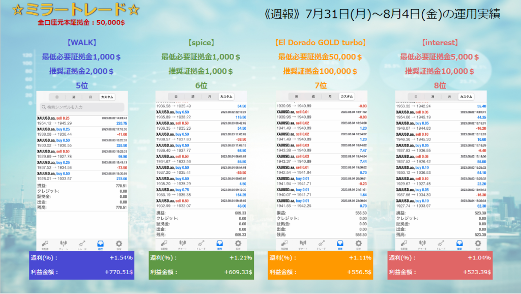Switch to 月 tab in WALK panel
The height and width of the screenshot is (294, 521).
pos(90,97)
